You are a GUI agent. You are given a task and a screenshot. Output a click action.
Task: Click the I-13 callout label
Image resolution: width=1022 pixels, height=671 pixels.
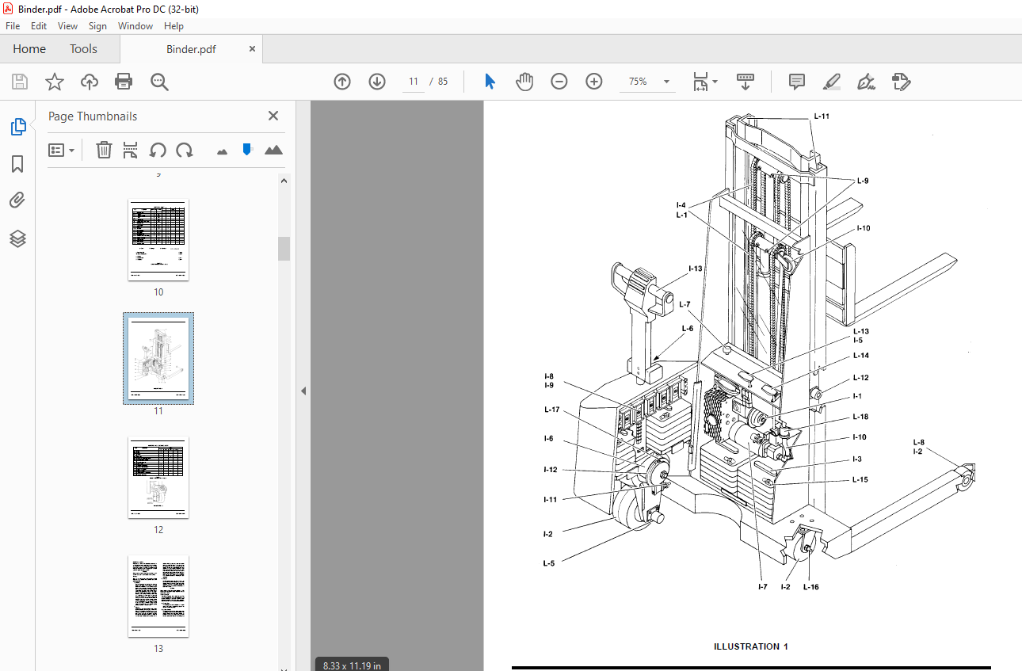695,269
